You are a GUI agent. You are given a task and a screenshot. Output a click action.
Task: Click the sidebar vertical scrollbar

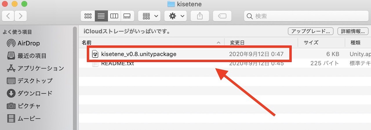[x=75, y=78]
